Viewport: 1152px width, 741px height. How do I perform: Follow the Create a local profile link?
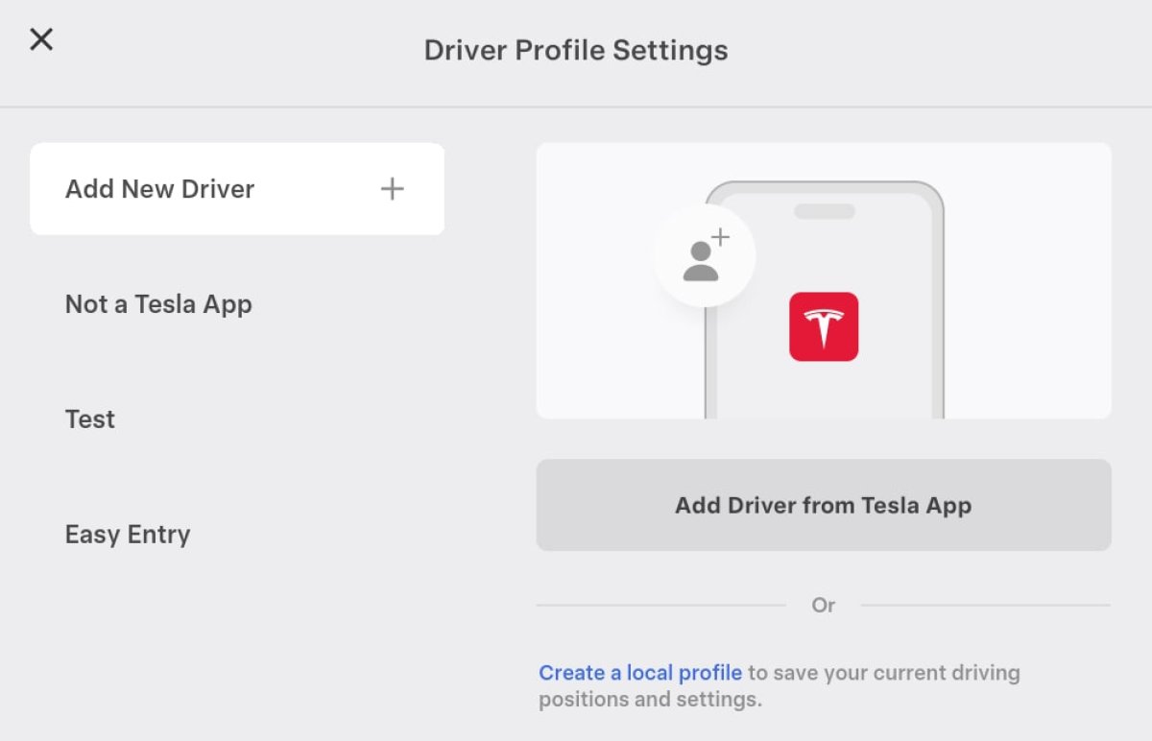coord(640,673)
